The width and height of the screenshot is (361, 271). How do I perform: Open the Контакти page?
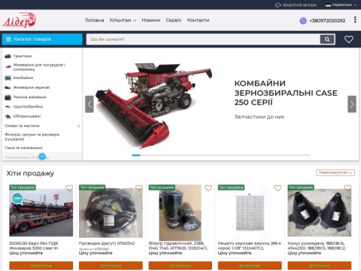[x=198, y=20]
